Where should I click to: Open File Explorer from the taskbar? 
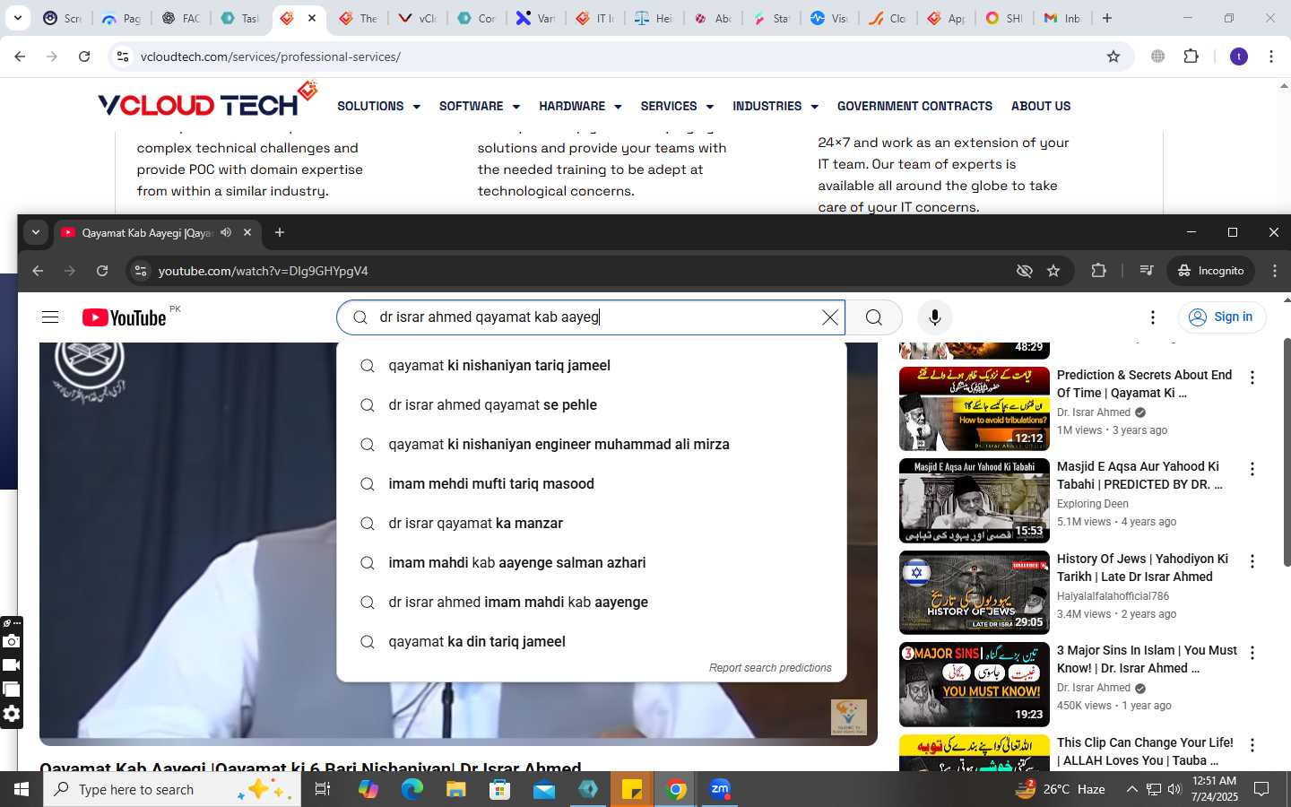click(456, 789)
